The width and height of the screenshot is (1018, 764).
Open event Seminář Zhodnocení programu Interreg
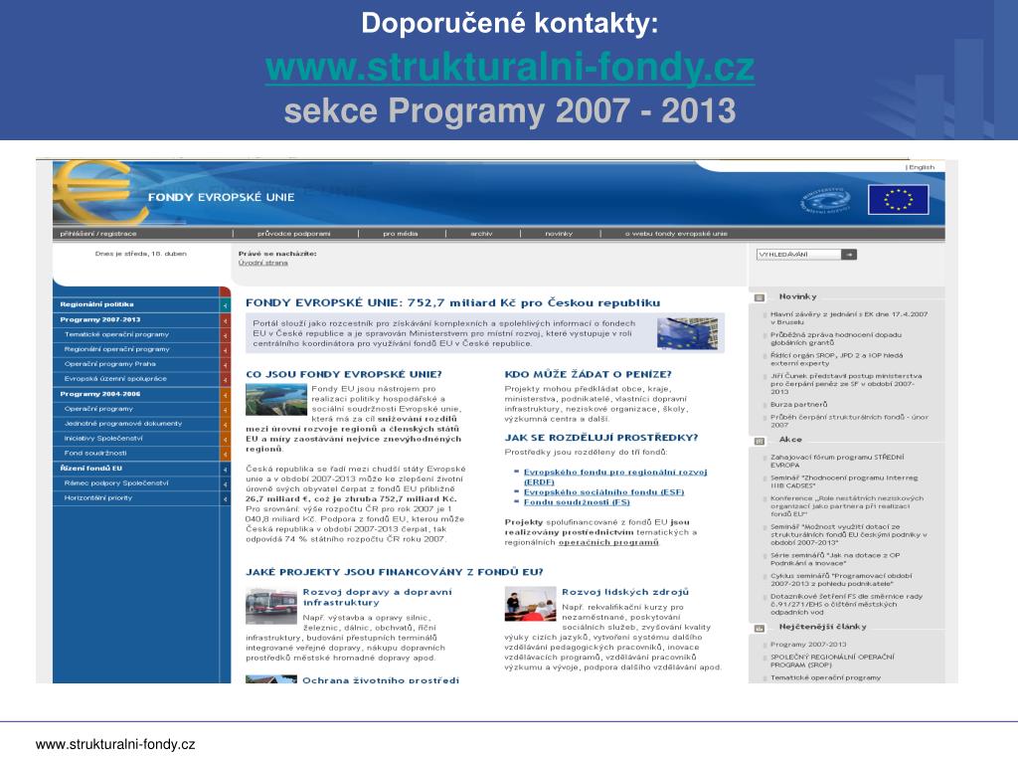click(844, 481)
